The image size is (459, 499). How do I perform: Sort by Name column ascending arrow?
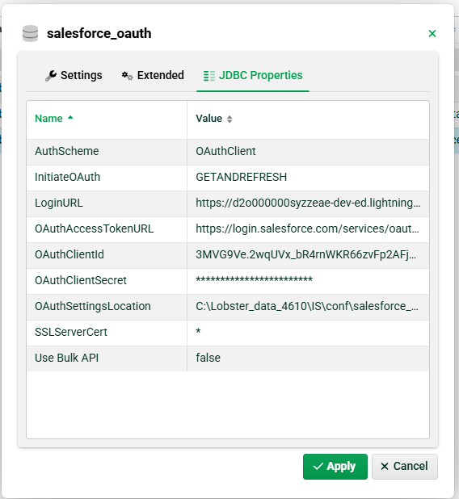(70, 117)
